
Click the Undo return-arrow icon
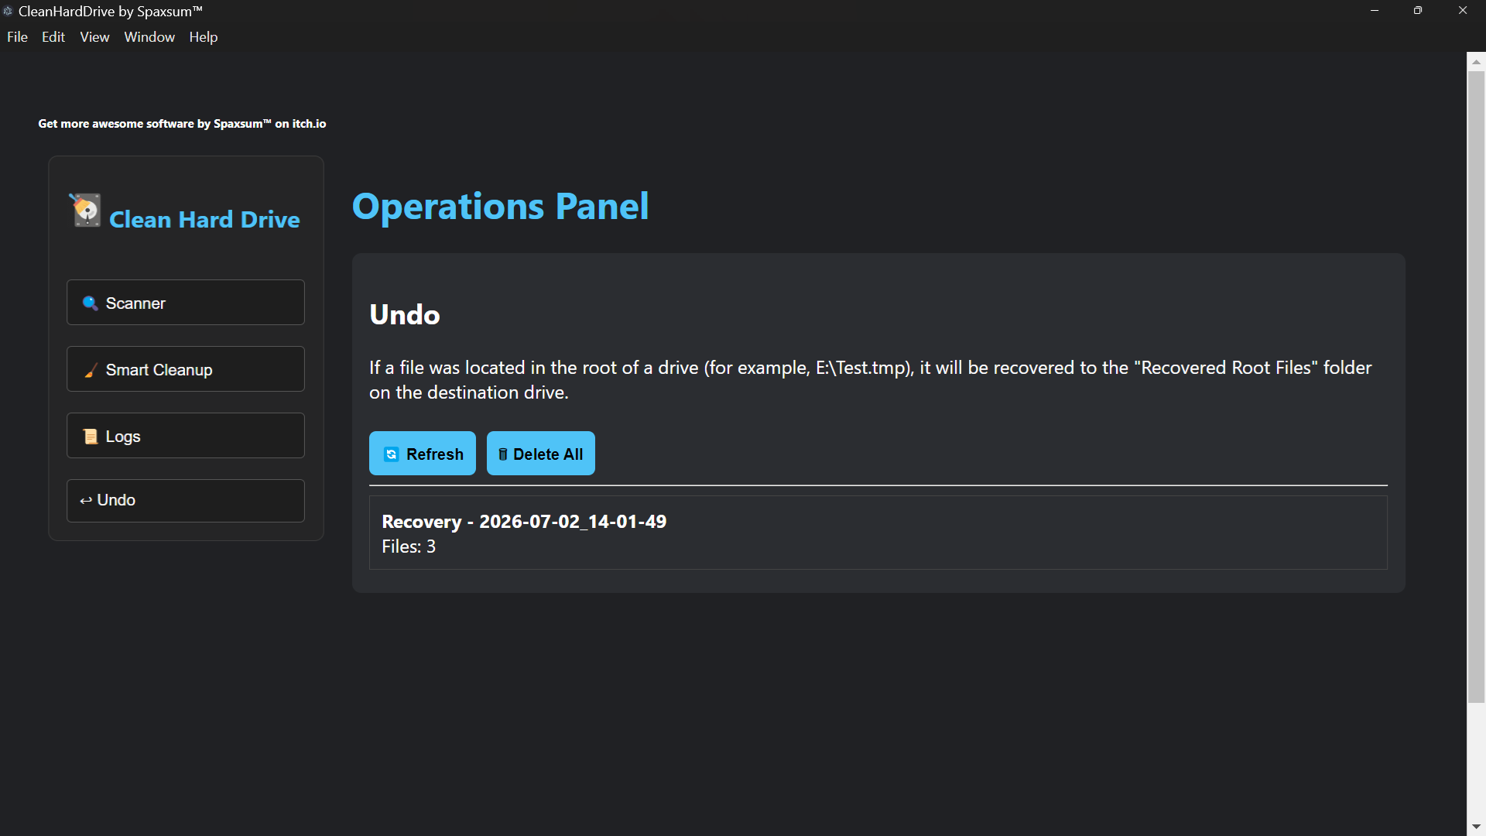click(86, 501)
